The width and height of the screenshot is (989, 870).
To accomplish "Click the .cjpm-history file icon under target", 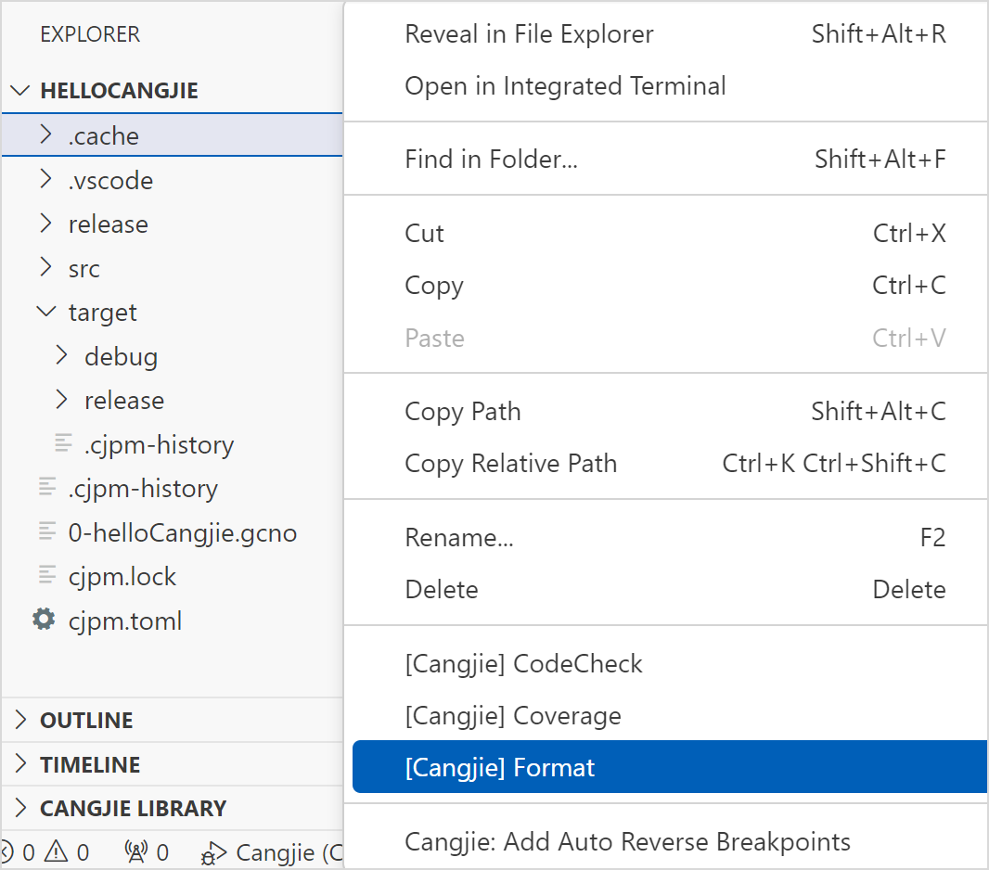I will [62, 444].
